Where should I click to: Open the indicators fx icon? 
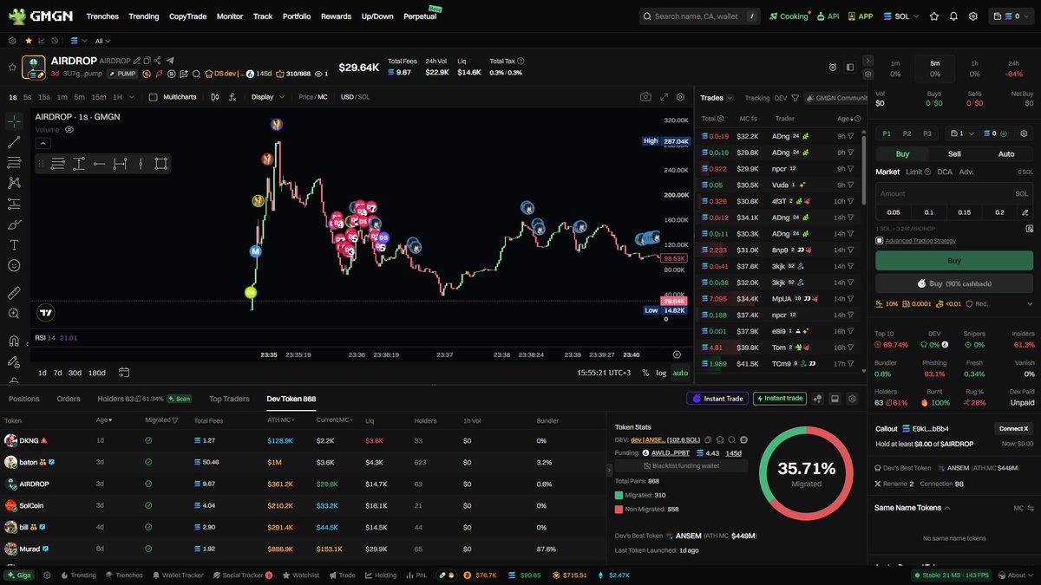pos(232,97)
